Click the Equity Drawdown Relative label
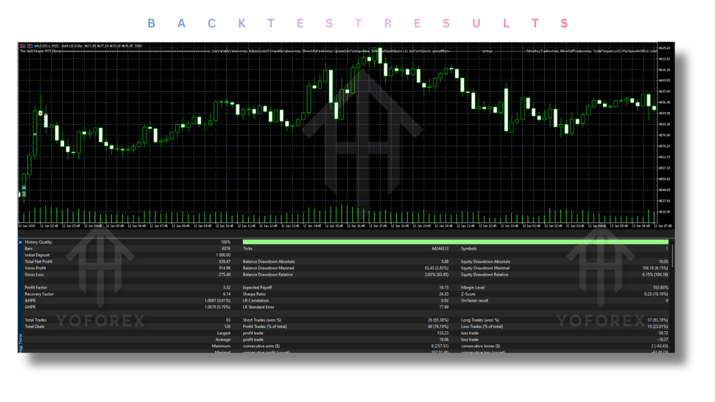The width and height of the screenshot is (715, 402). (x=484, y=275)
